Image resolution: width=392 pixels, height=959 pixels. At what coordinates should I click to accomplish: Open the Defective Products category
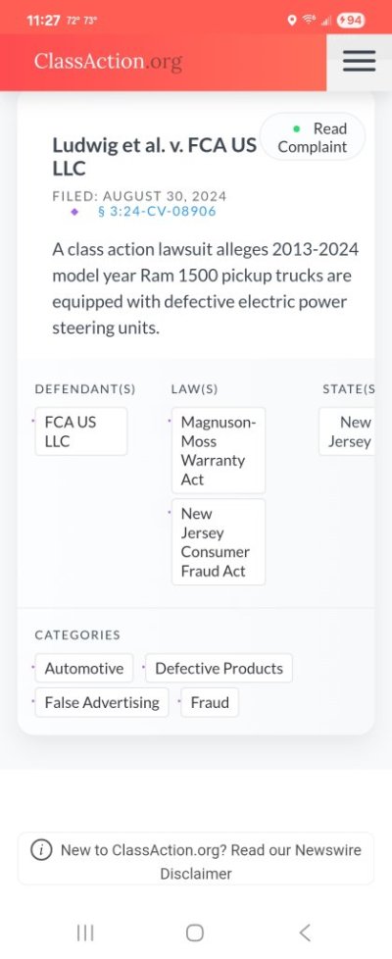219,668
